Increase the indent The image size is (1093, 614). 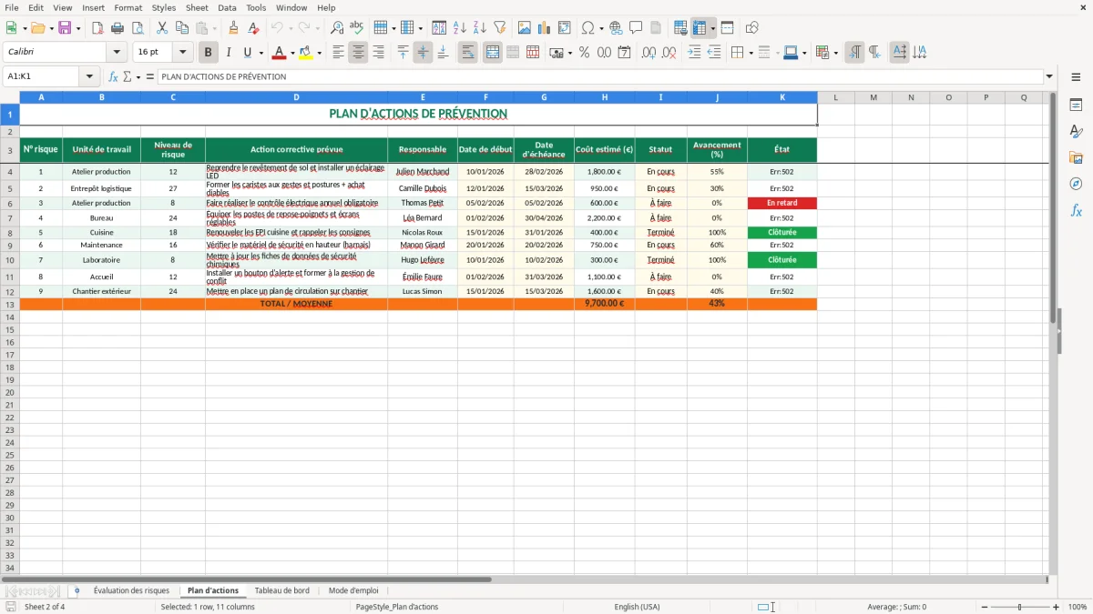694,53
